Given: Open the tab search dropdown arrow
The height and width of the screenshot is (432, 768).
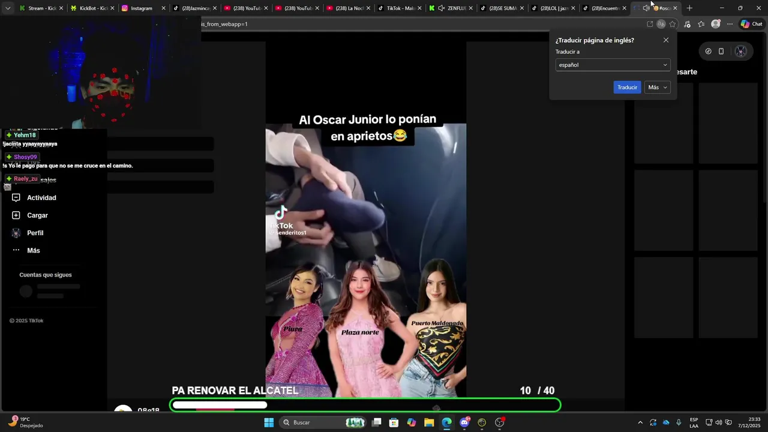Looking at the screenshot, I should point(8,8).
